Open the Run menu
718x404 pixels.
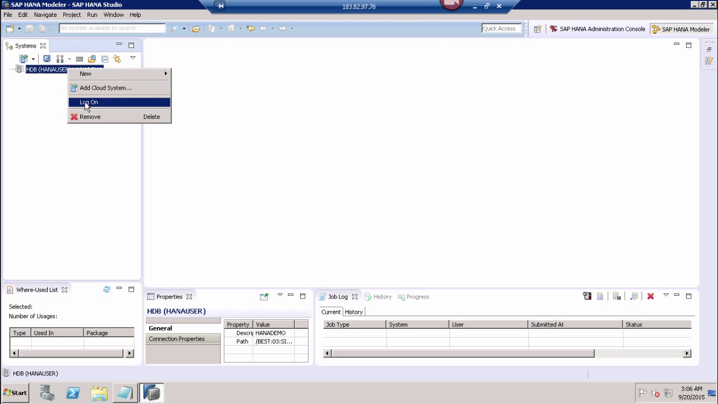(92, 15)
